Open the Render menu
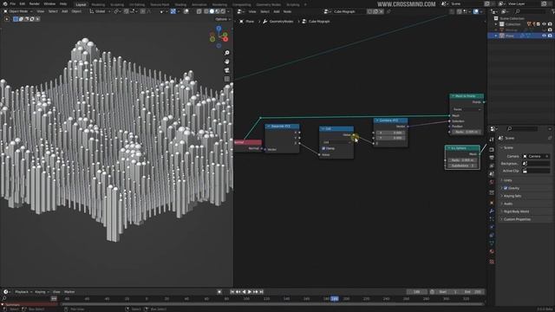 pos(35,3)
